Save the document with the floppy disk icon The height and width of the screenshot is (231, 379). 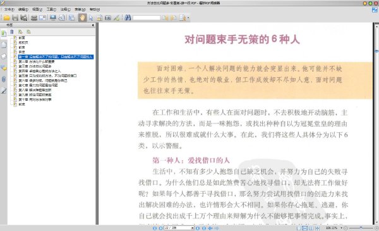tap(15, 18)
